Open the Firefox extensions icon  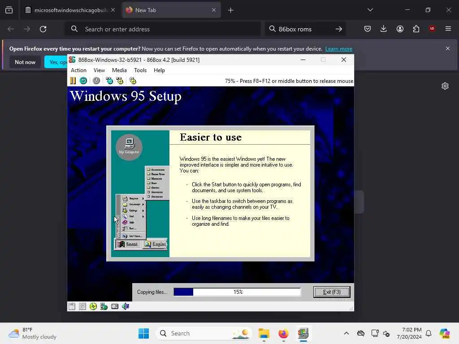pos(416,29)
